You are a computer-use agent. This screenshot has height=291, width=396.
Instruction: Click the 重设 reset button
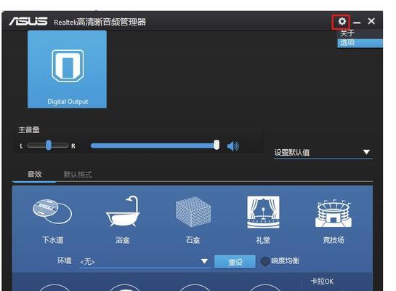pos(235,262)
